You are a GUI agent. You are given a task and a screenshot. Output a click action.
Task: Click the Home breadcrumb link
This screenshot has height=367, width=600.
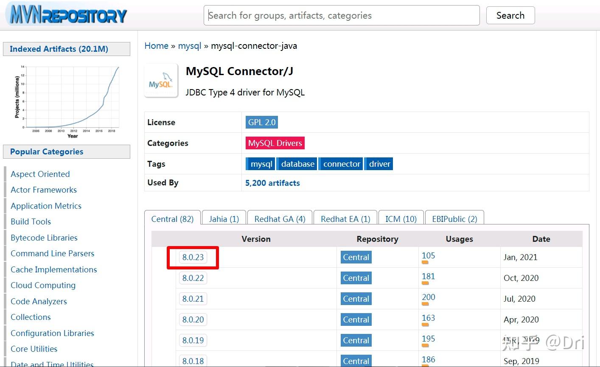click(156, 45)
